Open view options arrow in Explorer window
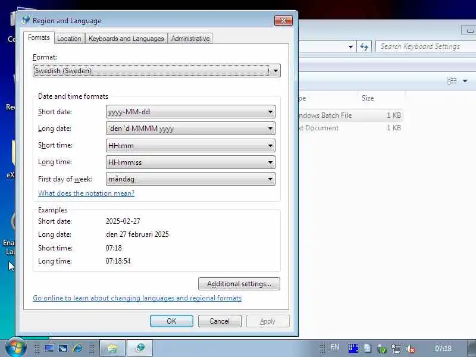The width and height of the screenshot is (476, 357). point(465,81)
